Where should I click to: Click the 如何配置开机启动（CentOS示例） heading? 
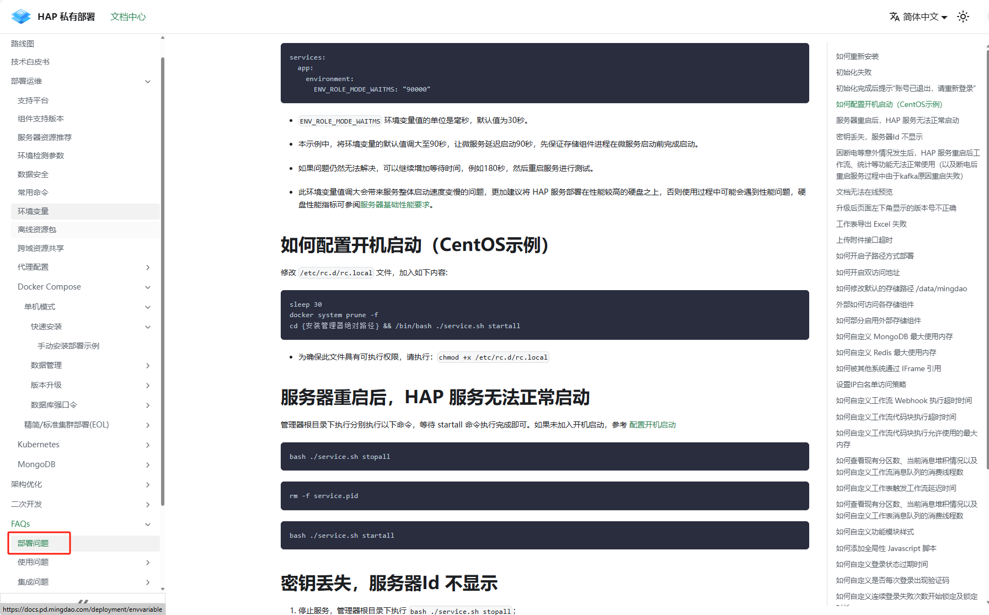415,245
